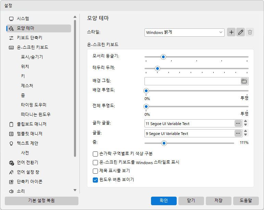Open the 스타일 dropdown Windows 밝게
The height and width of the screenshot is (210, 264).
click(x=184, y=32)
